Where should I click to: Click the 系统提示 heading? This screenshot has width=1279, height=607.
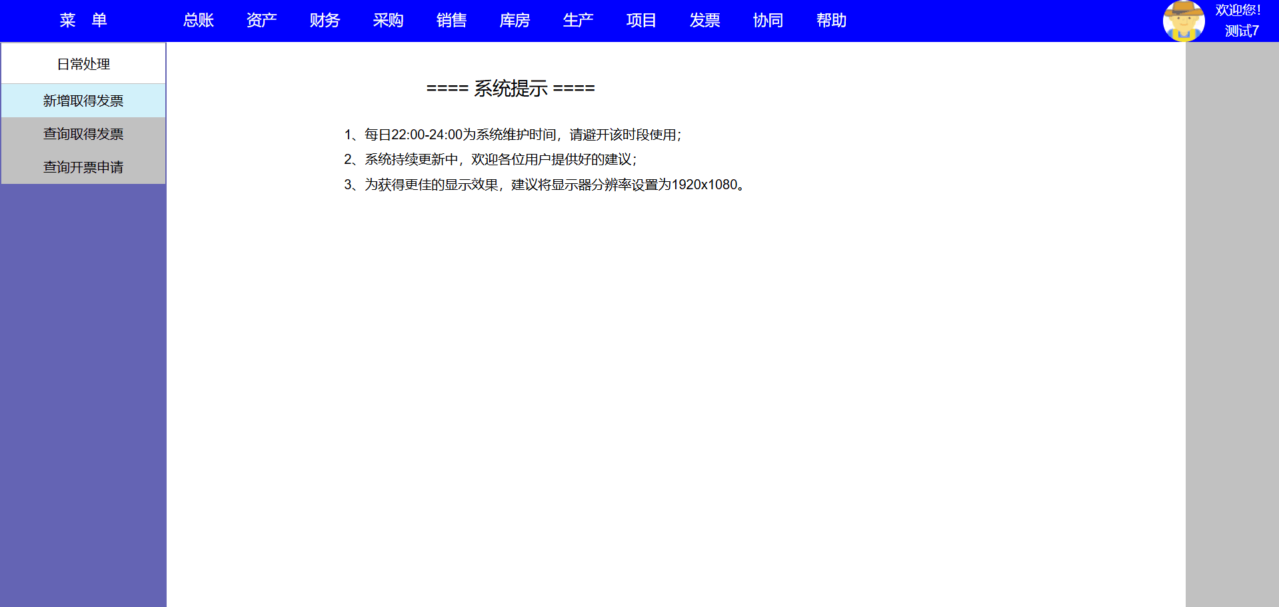511,88
